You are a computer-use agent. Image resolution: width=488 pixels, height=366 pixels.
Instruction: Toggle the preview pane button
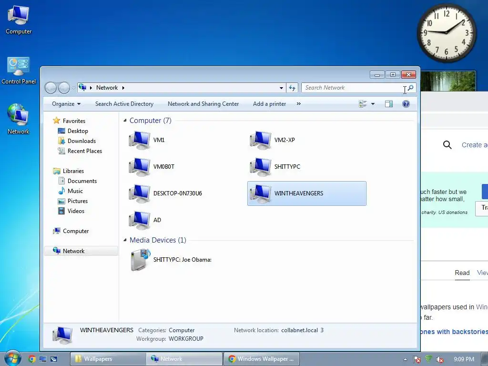(389, 104)
